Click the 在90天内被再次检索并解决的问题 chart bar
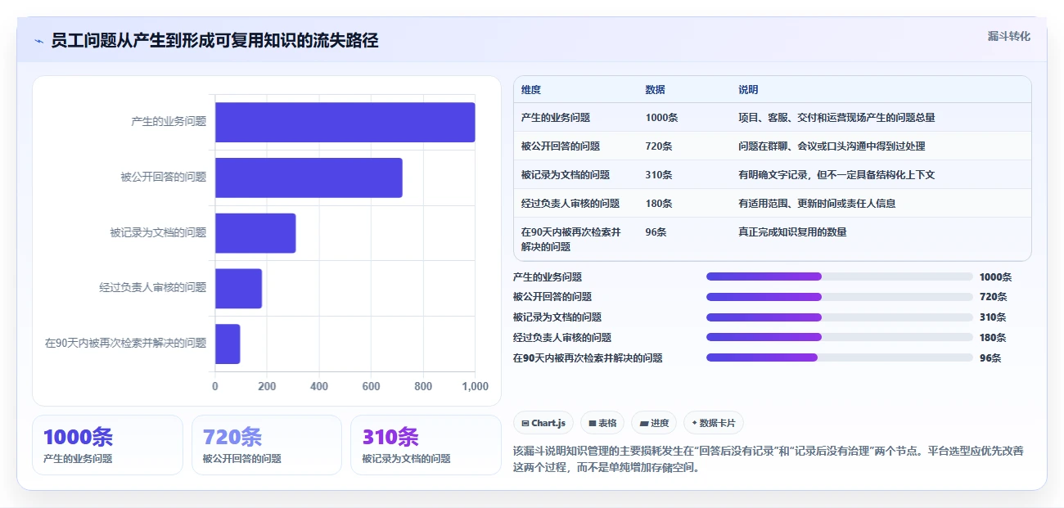This screenshot has height=508, width=1064. tap(228, 344)
